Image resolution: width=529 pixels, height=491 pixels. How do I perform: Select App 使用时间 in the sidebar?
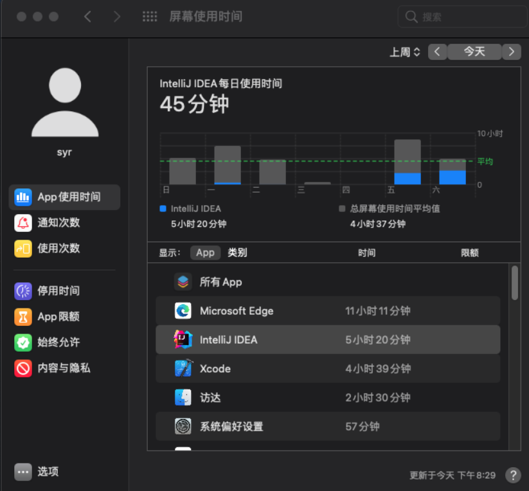64,197
